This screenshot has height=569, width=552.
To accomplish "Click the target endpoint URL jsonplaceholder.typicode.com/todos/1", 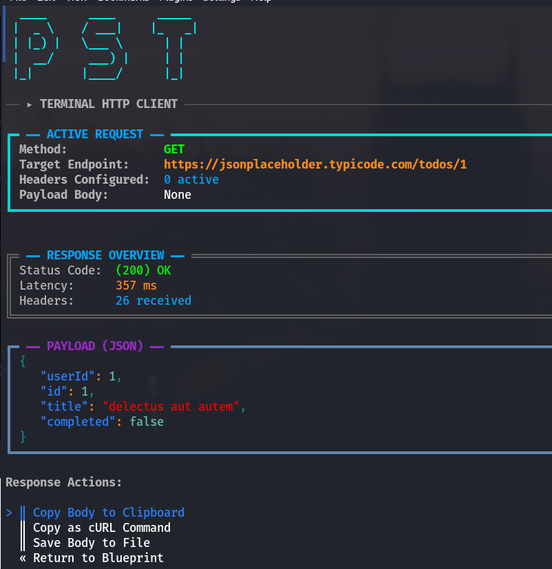I will pos(315,164).
